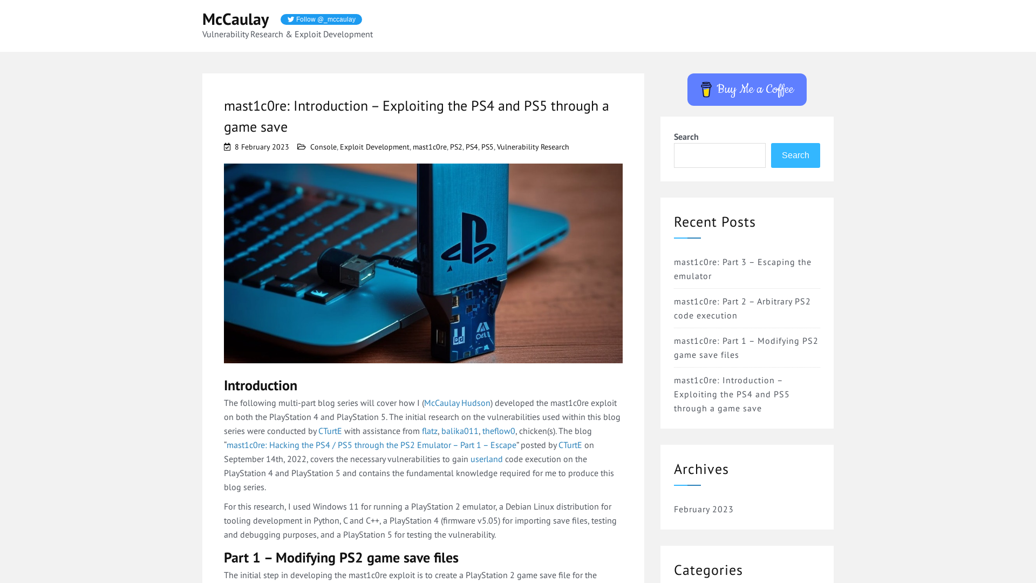The height and width of the screenshot is (583, 1036).
Task: Click the mast1c0re tag label
Action: tap(429, 147)
